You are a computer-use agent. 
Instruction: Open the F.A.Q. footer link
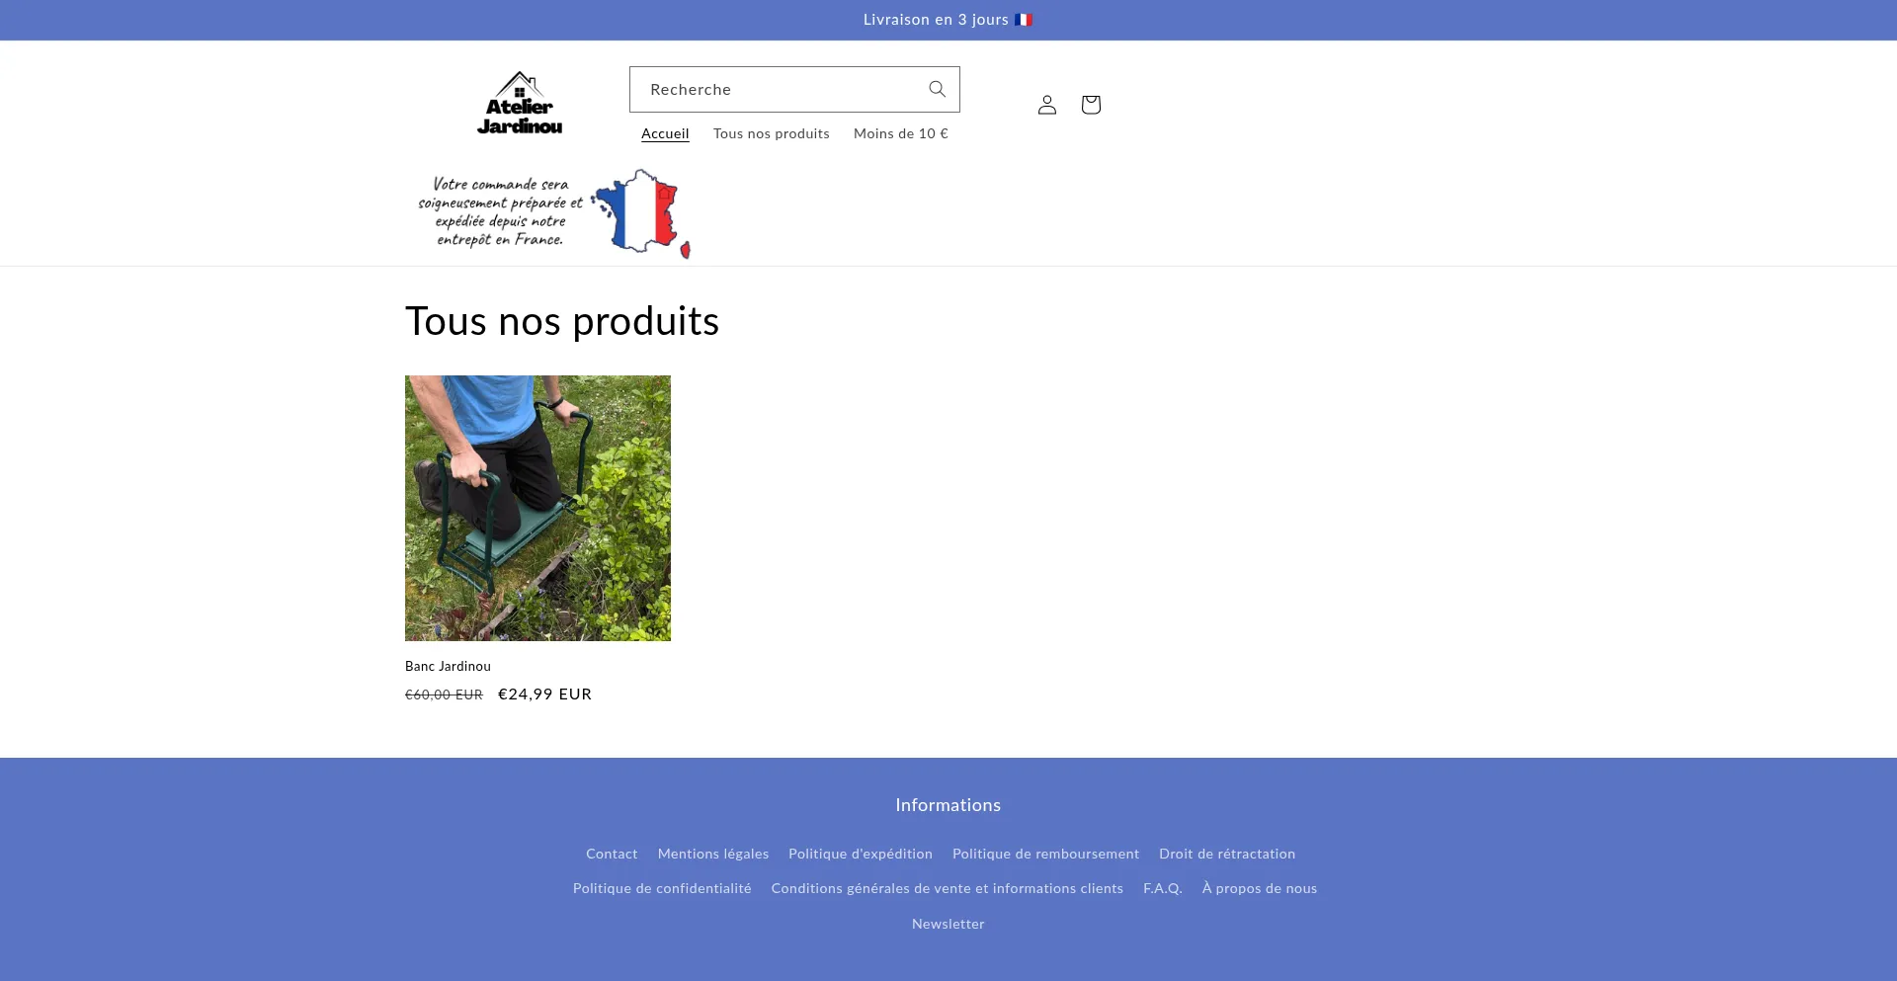(x=1163, y=888)
